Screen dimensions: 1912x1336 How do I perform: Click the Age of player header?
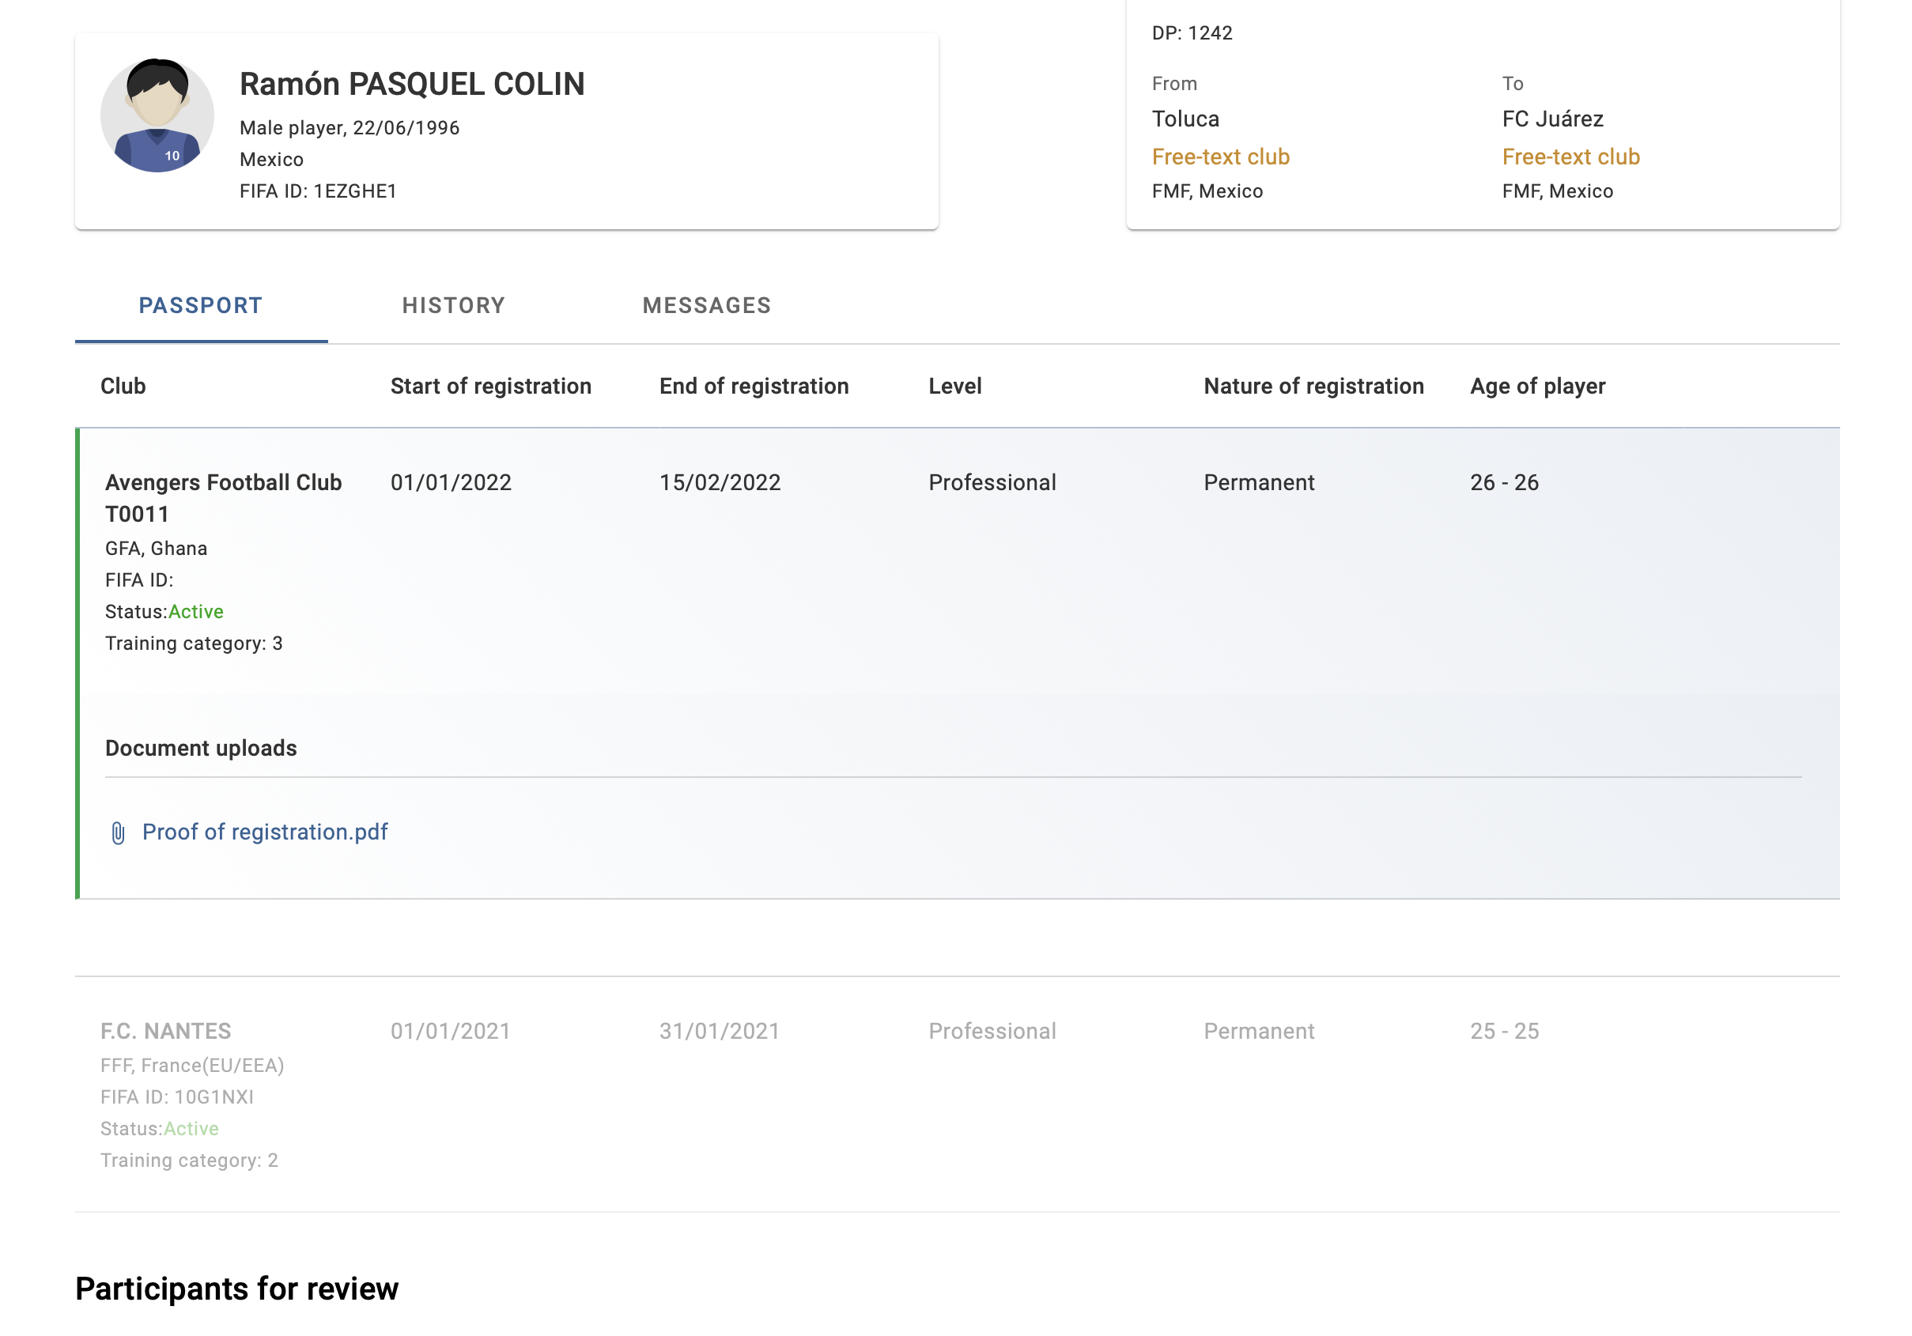click(x=1538, y=387)
